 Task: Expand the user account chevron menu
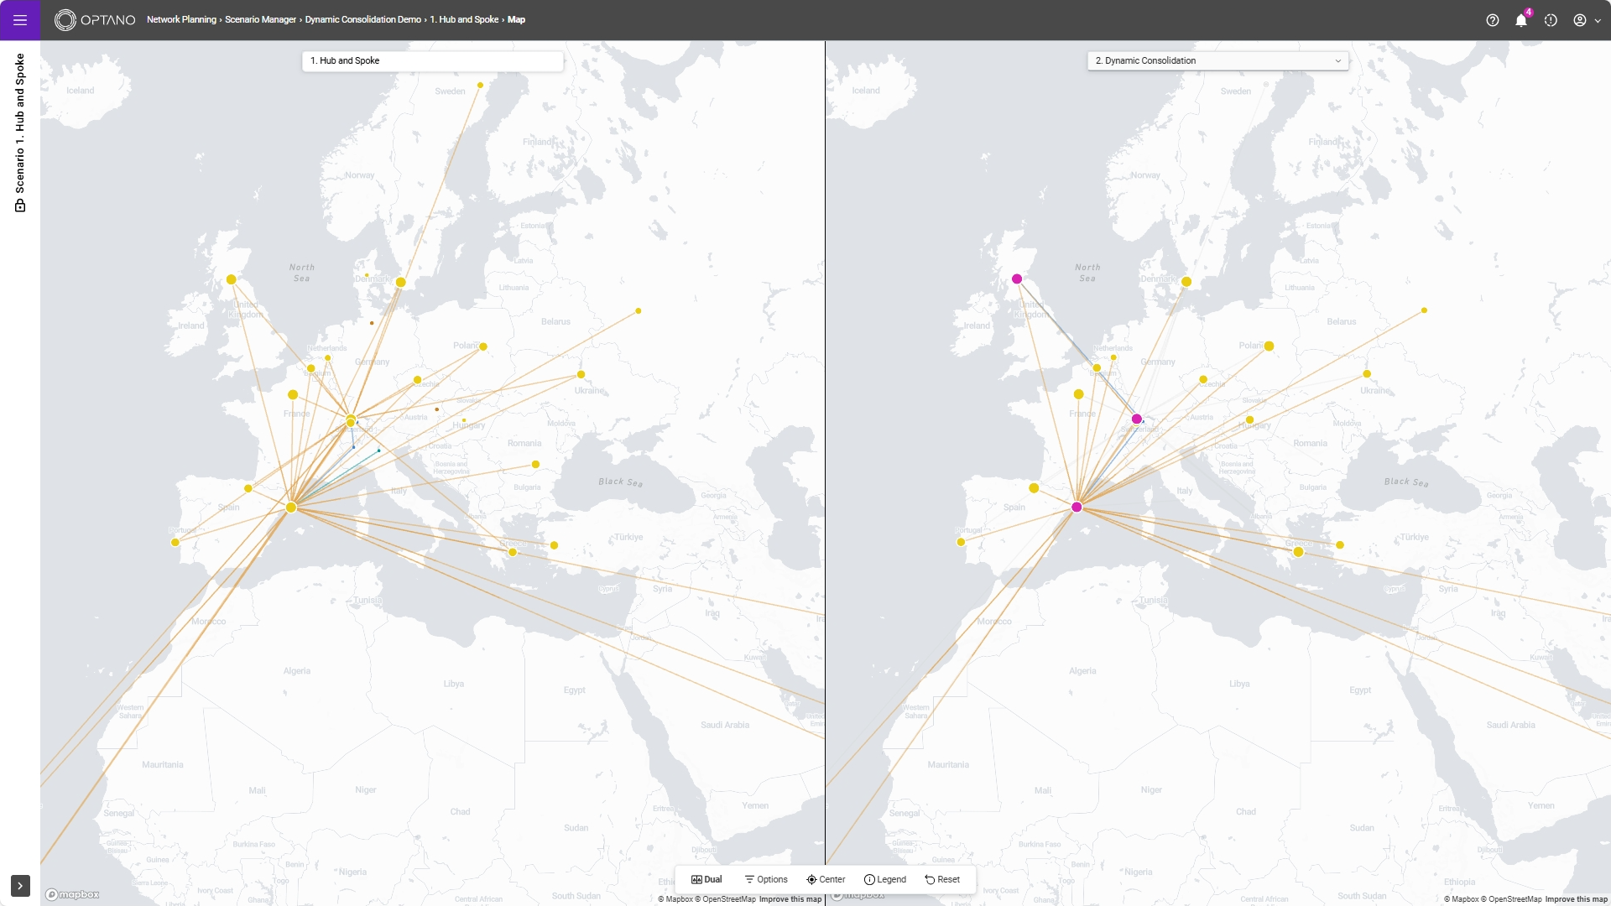pos(1598,21)
